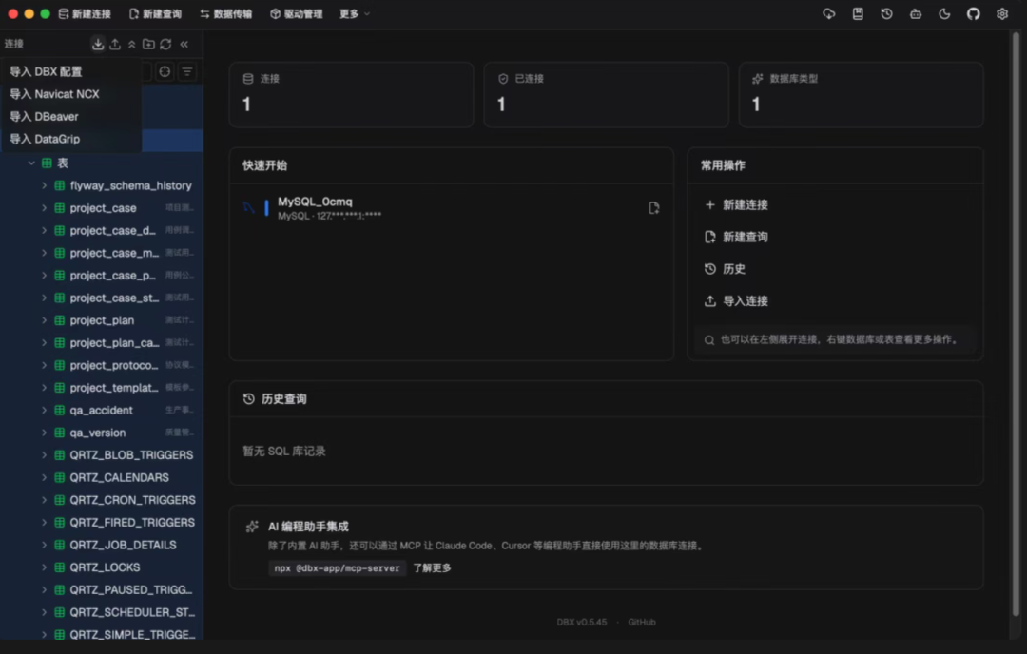Image resolution: width=1027 pixels, height=654 pixels.
Task: Click 新建连接 in the top toolbar
Action: click(85, 13)
